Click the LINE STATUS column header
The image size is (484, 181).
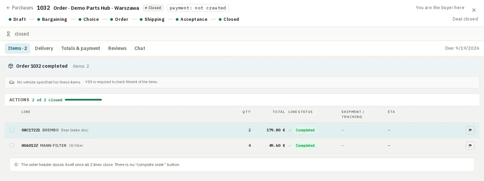300,112
